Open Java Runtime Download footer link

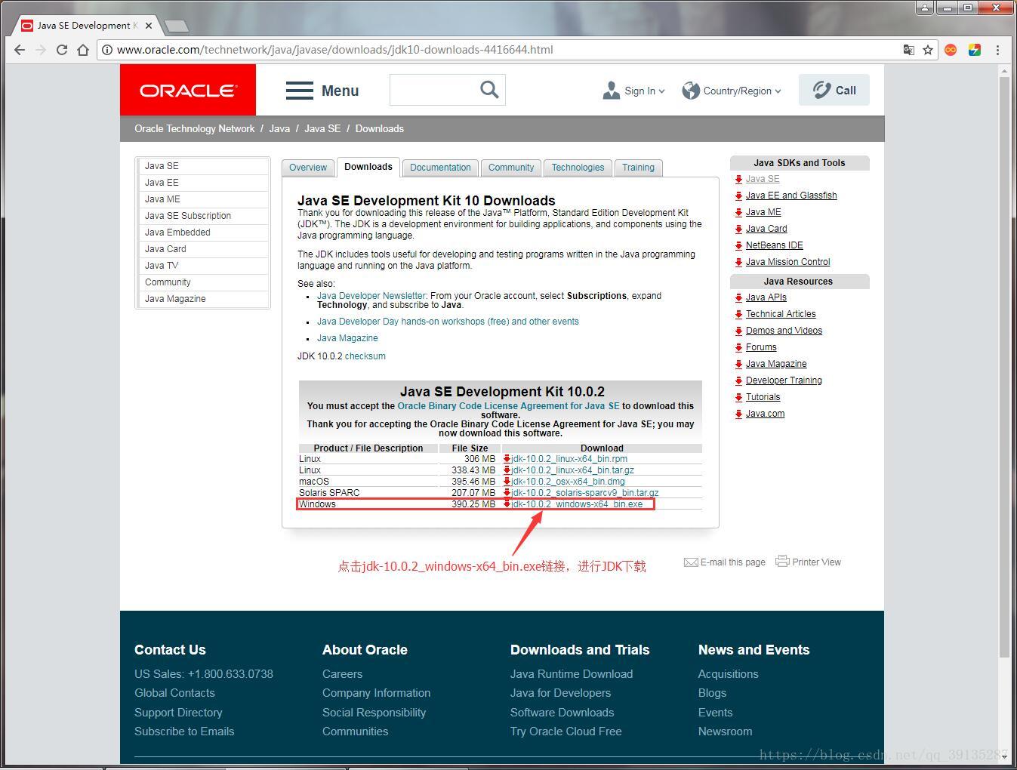[572, 674]
